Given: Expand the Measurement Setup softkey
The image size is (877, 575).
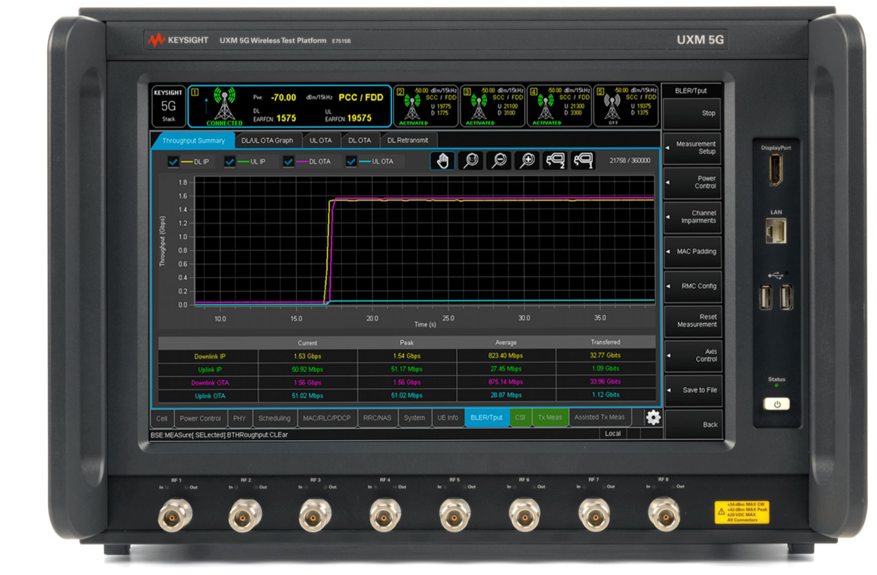Looking at the screenshot, I should point(693,148).
